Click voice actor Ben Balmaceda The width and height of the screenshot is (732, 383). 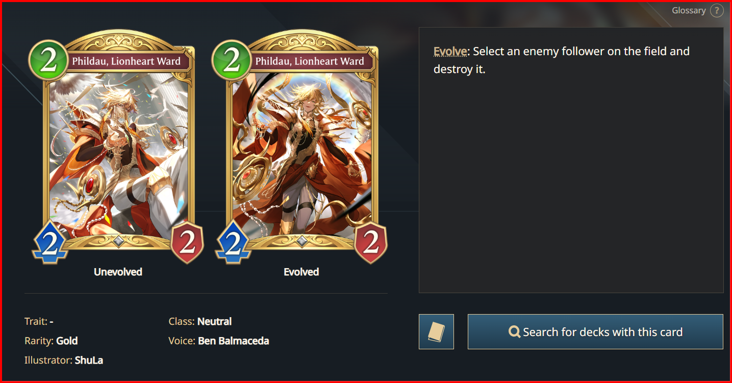234,341
